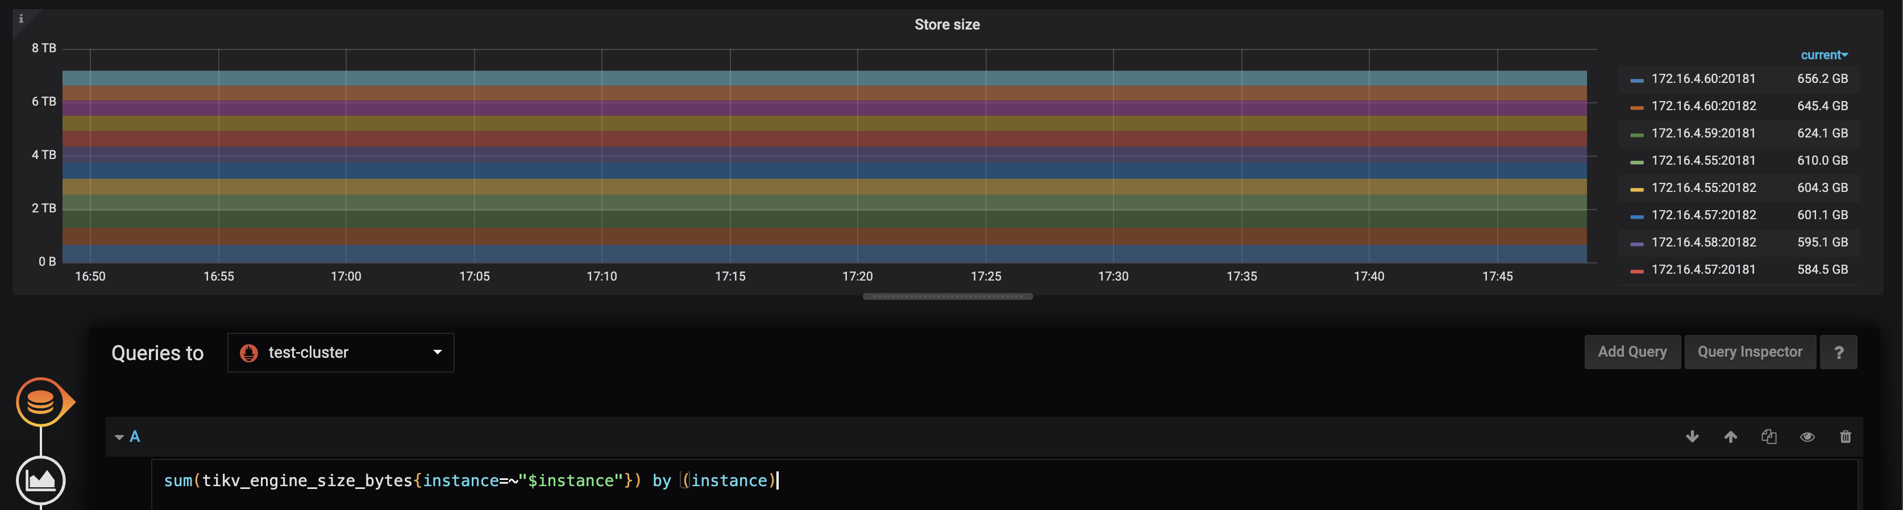
Task: Toggle series 172.16.4.60:20181 in legend
Action: point(1703,79)
